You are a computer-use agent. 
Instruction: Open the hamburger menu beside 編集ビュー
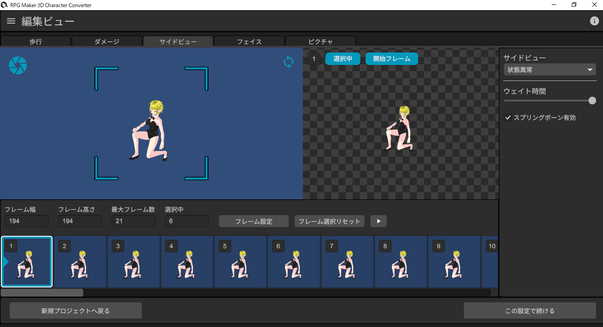(11, 20)
